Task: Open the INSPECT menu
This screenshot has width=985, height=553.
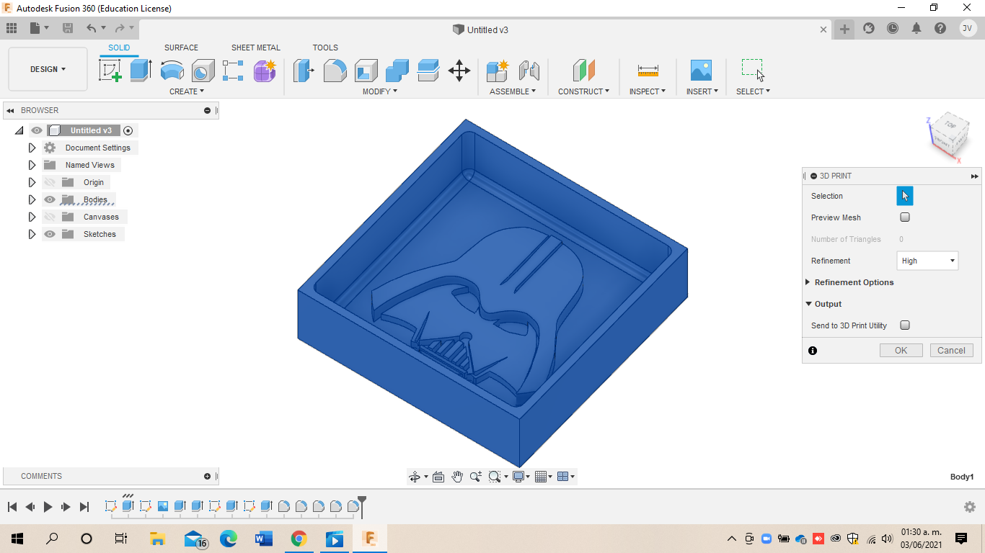Action: (648, 91)
